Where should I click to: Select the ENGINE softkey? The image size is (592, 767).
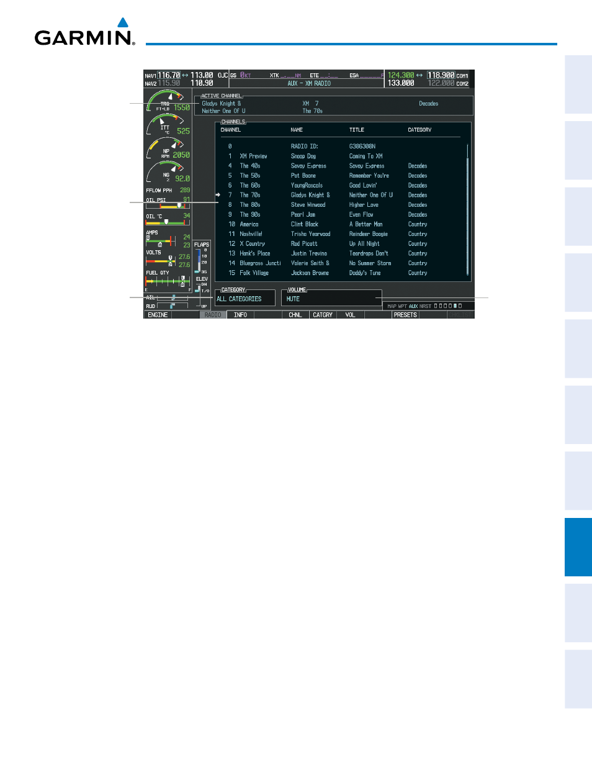pos(158,315)
